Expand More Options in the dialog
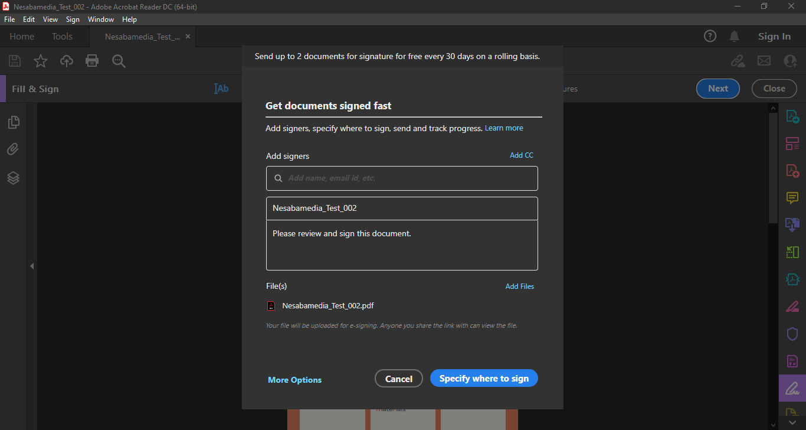 click(x=294, y=380)
